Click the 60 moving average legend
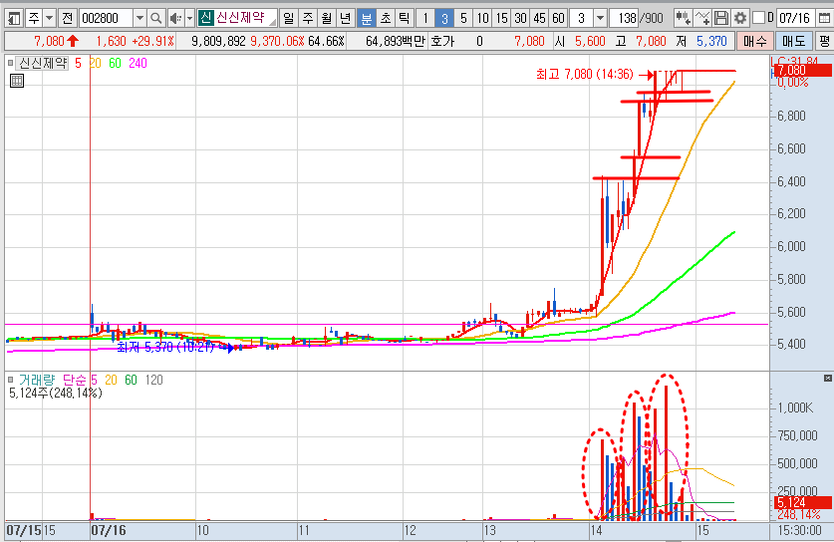834x542 pixels. pos(115,64)
